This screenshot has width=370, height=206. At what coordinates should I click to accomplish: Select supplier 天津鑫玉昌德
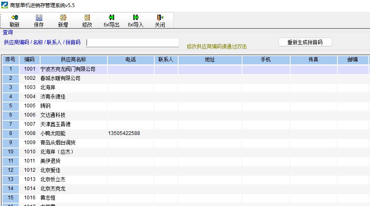[x=56, y=125]
